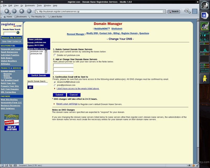Viewport: 210px width, 168px height.
Task: Go back with the Back arrow button
Action: pyautogui.click(x=7, y=11)
